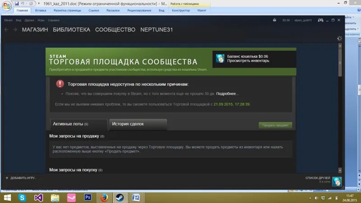Screen dimensions: 361x203
Task: Open the Word quick access toolbar customize dropdown
Action: (39, 4)
